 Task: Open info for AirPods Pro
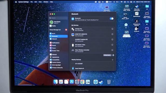pyautogui.click(x=112, y=29)
